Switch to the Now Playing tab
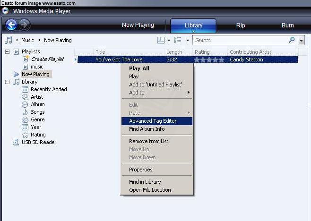311x221 pixels. click(x=138, y=25)
